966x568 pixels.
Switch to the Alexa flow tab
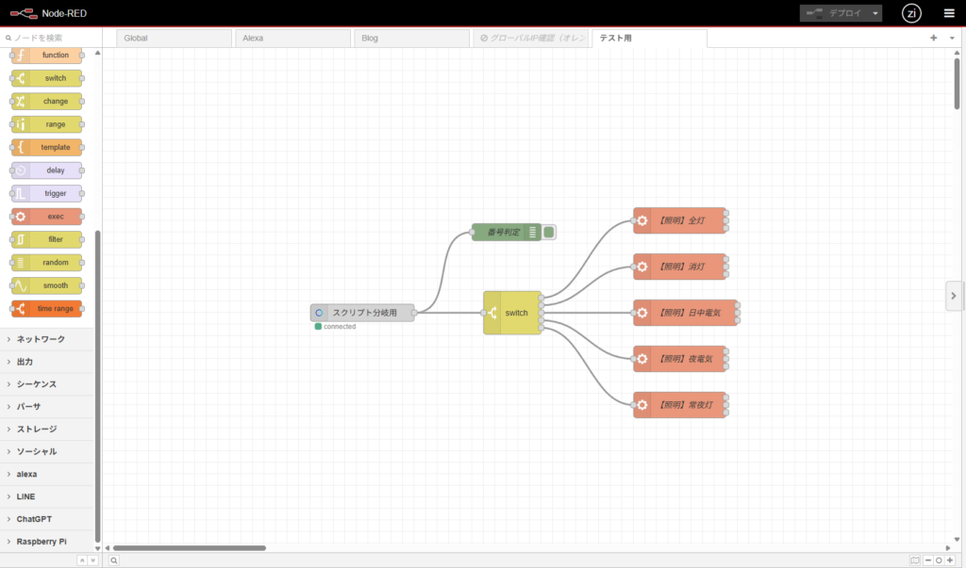(x=291, y=39)
